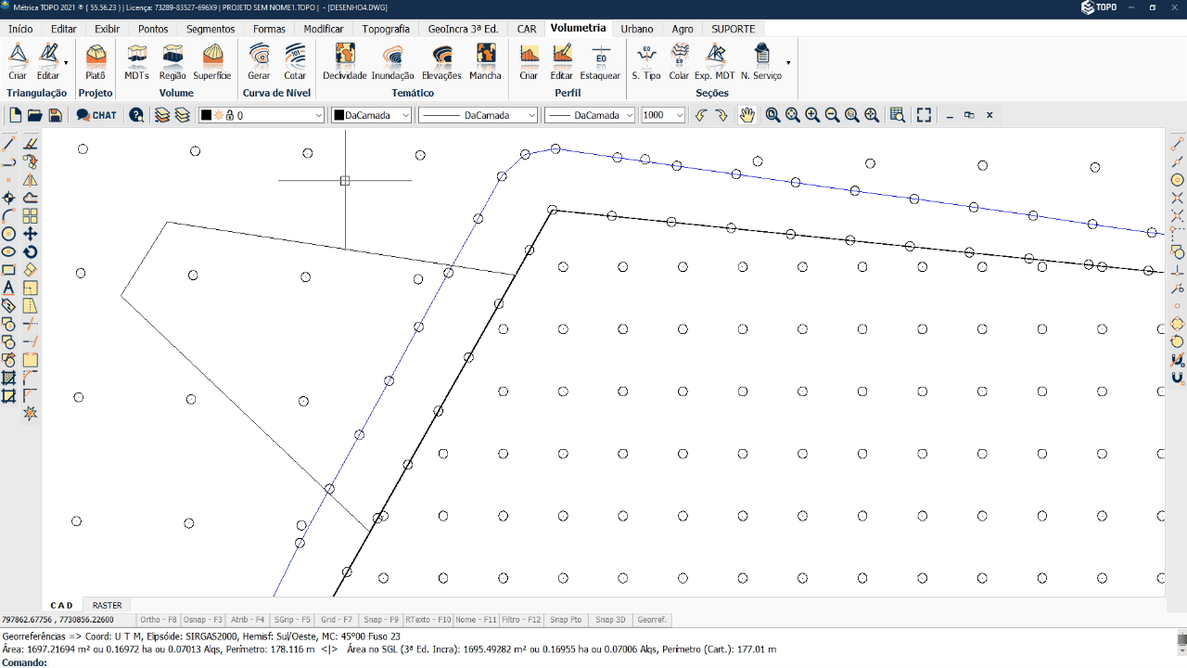Toggle Grid - F7 display
This screenshot has height=668, width=1187.
click(336, 620)
